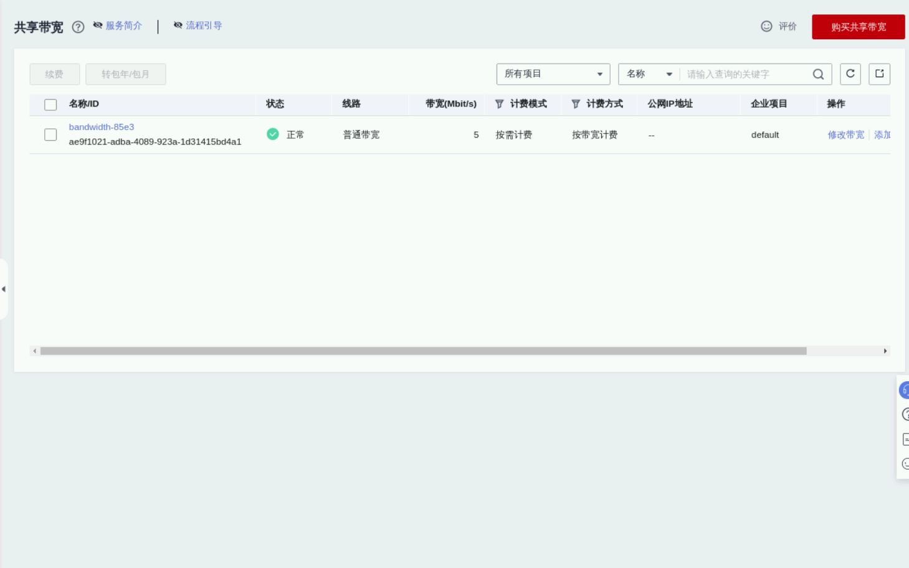Click the 公网IP地址 column header
This screenshot has width=909, height=568.
[670, 104]
